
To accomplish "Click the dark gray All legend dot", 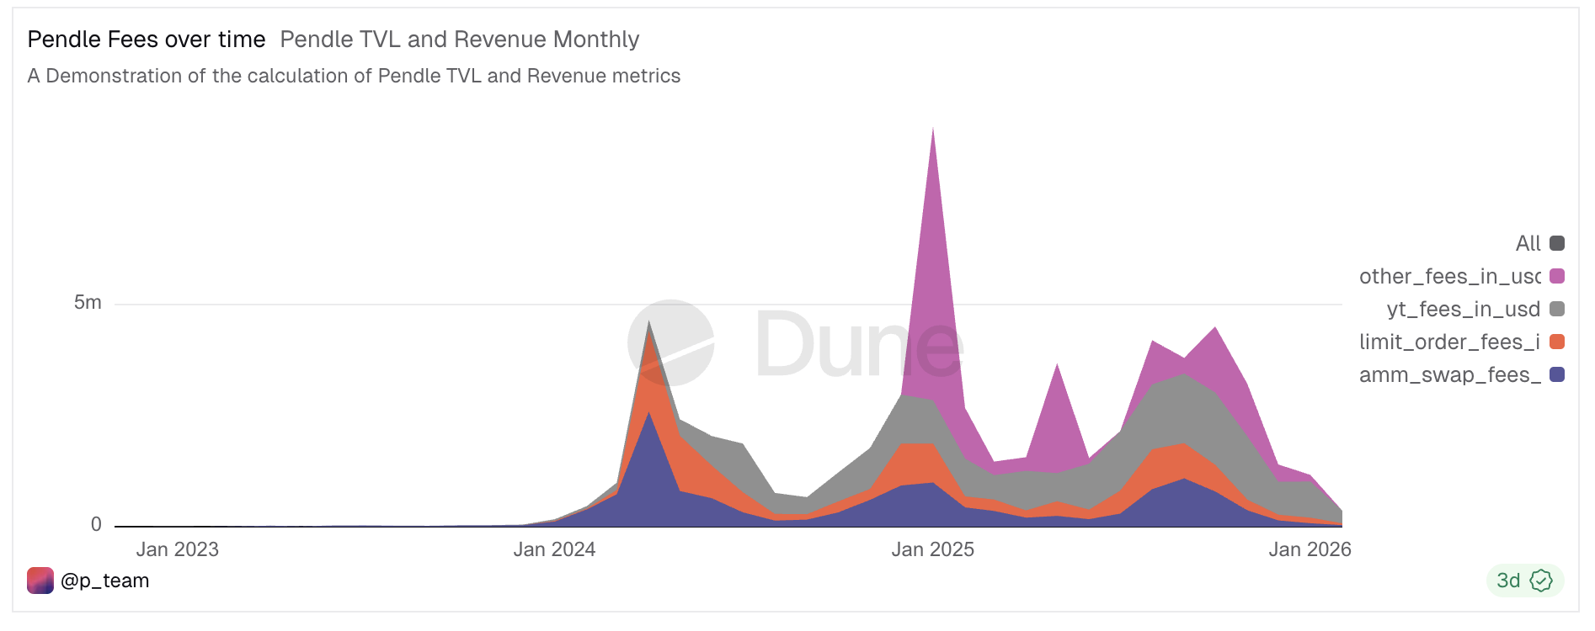I will pos(1557,243).
